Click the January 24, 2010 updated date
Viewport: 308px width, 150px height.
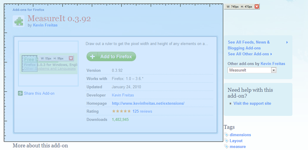[x=126, y=87]
